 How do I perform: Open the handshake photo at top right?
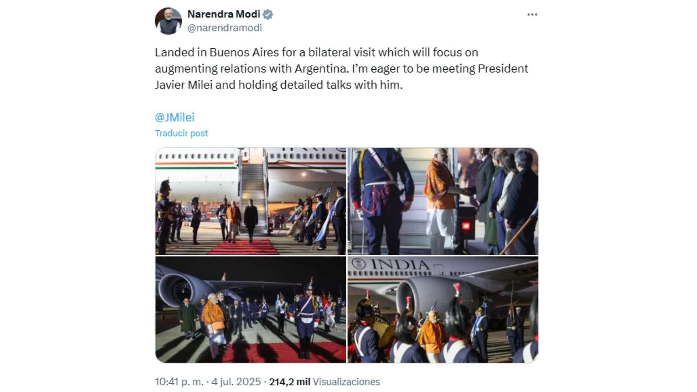(x=443, y=201)
